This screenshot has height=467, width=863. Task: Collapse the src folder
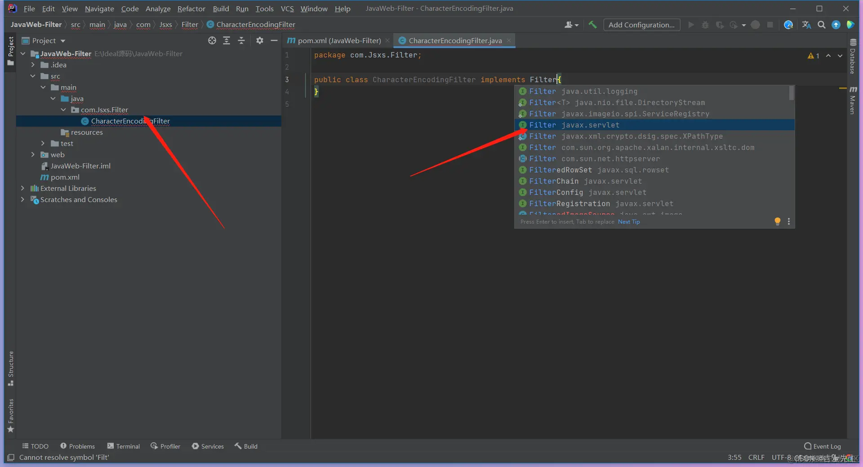33,76
